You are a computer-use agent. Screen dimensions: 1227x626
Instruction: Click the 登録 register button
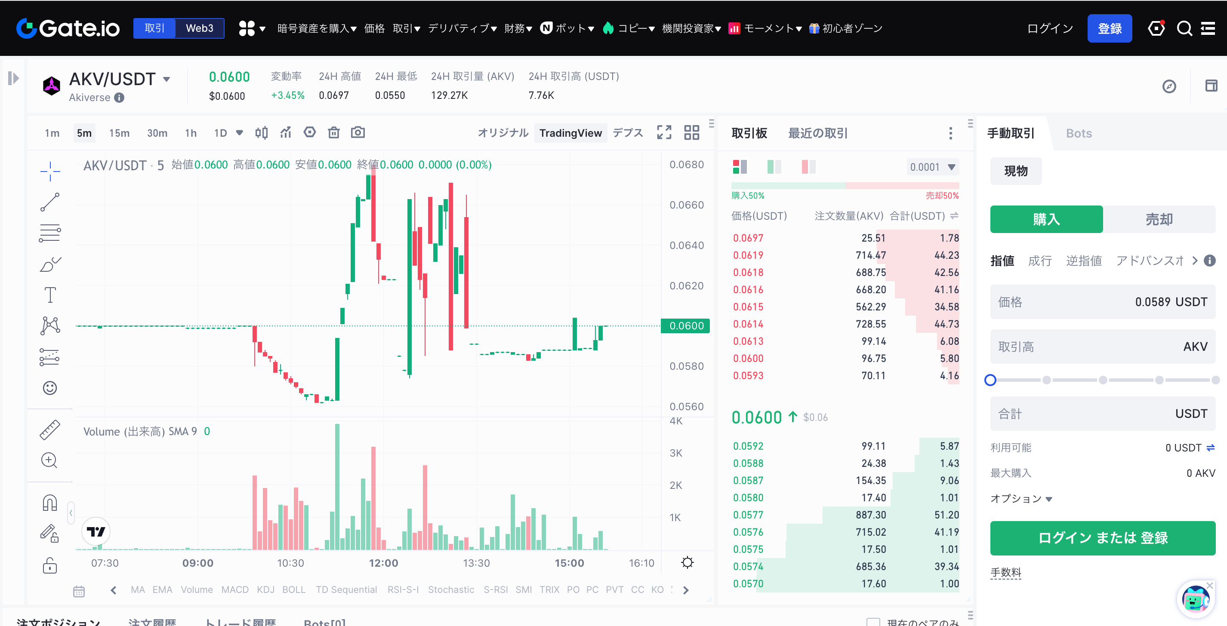click(x=1110, y=28)
